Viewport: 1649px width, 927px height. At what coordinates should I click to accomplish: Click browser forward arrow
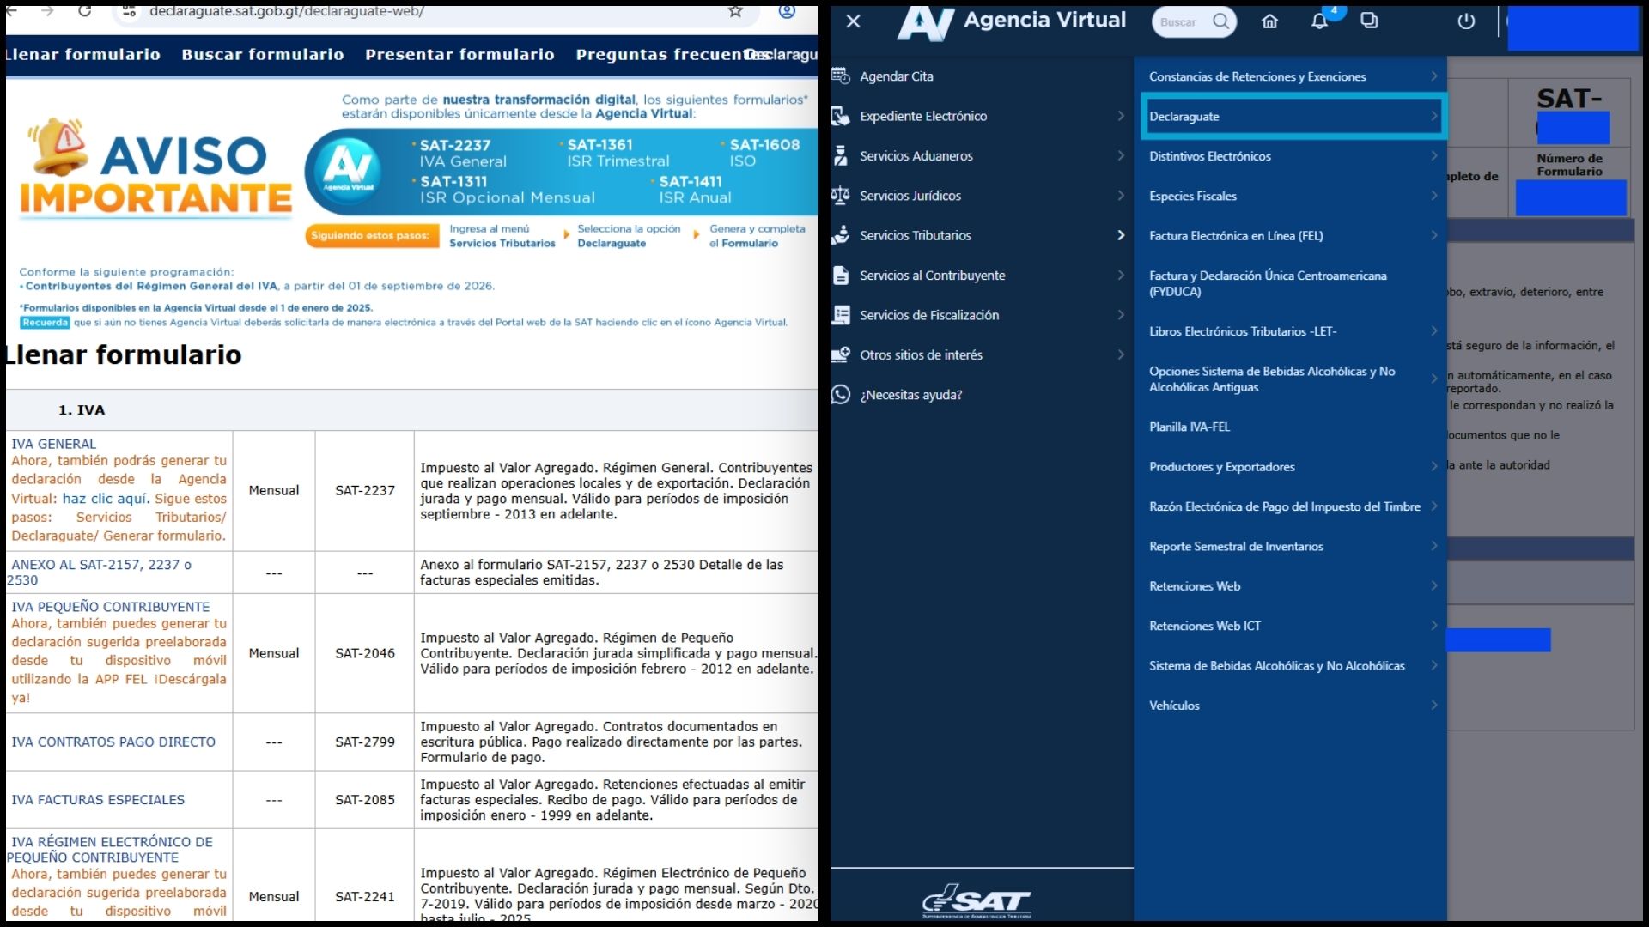click(47, 11)
